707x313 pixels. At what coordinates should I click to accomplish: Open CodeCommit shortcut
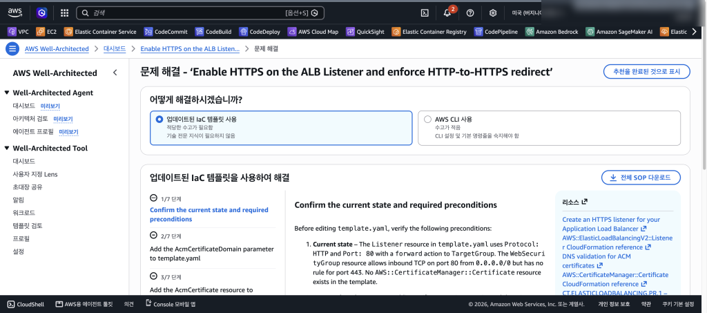(166, 32)
